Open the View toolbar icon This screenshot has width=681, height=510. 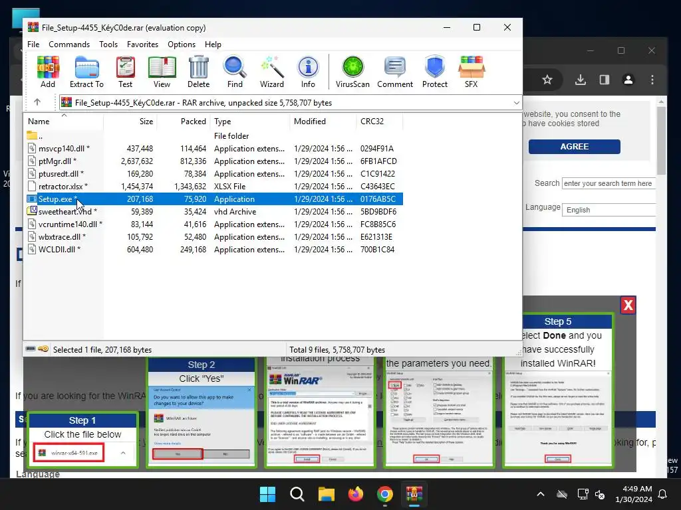pos(162,72)
